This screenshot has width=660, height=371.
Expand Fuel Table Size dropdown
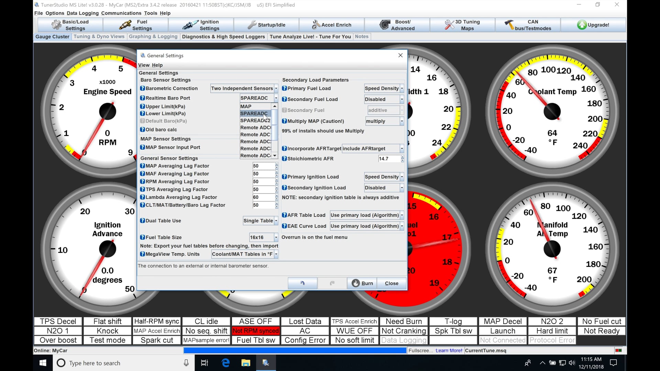pos(276,237)
